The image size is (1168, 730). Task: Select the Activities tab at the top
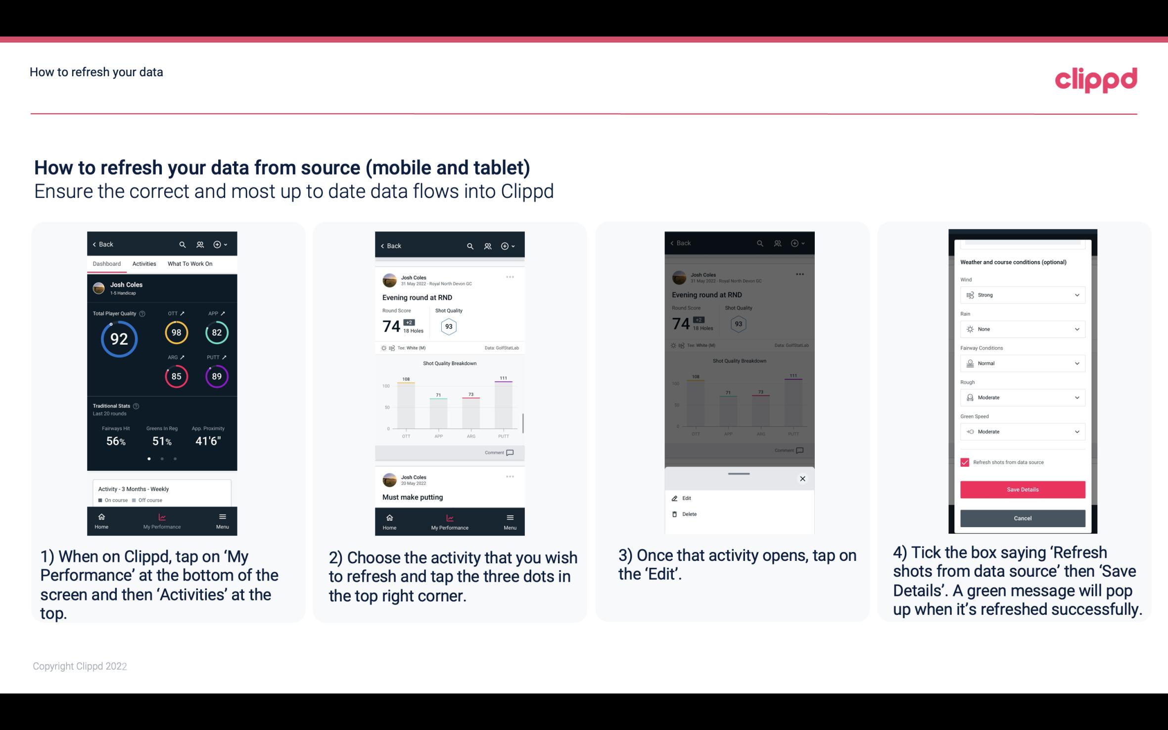click(144, 263)
